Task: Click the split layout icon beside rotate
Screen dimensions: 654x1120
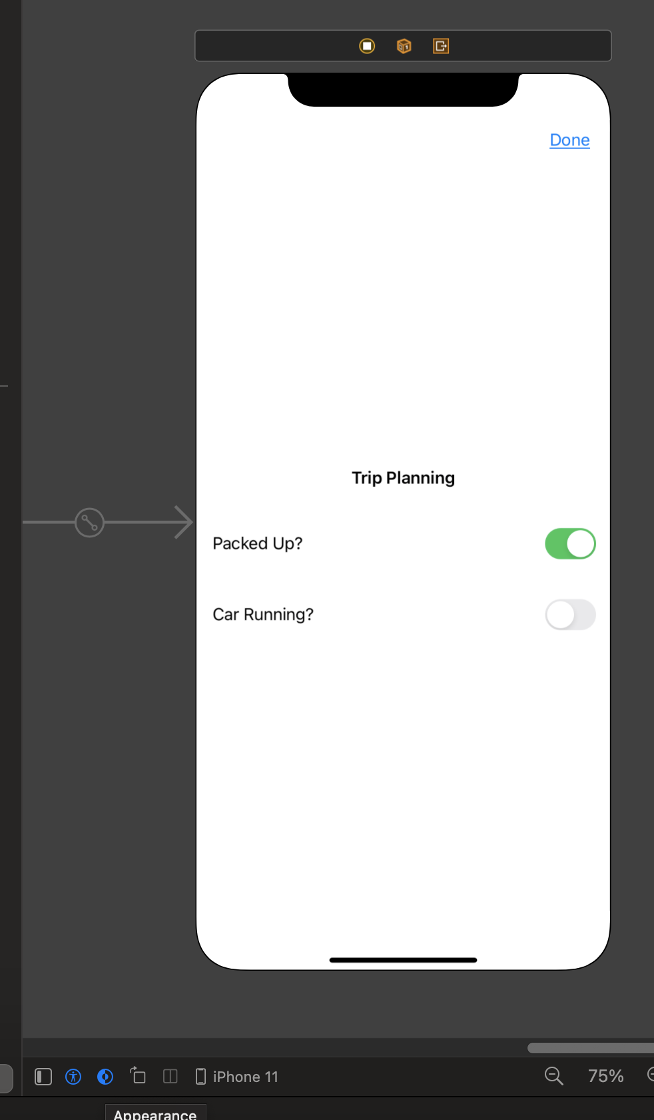Action: 170,1077
